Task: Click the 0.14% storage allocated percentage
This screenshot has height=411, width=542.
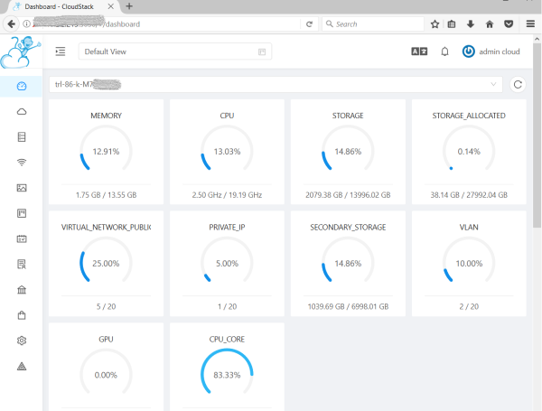Action: click(469, 152)
